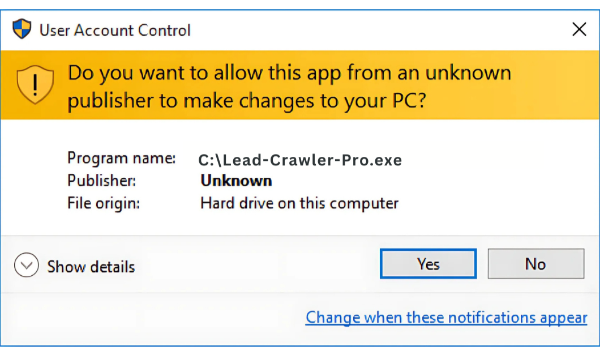Click the "Program name:" label
The image size is (600, 359).
121,158
